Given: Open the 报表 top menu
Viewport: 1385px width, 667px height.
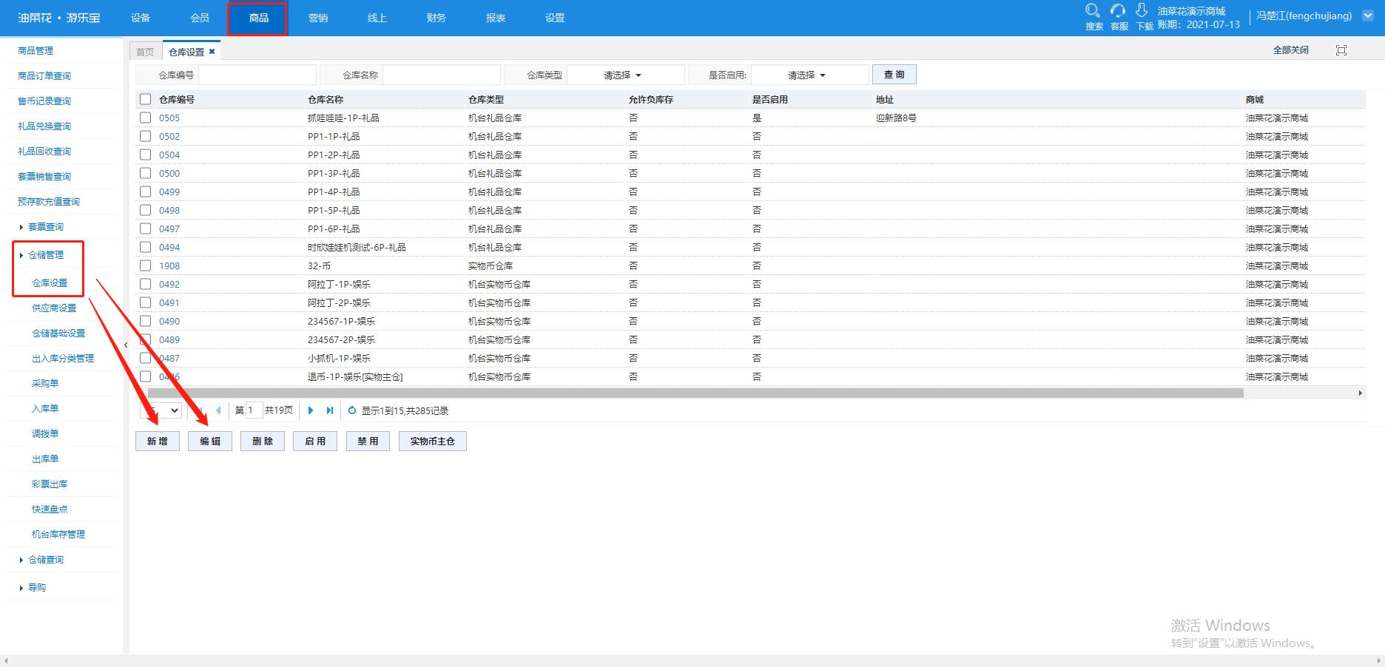Looking at the screenshot, I should pos(496,18).
